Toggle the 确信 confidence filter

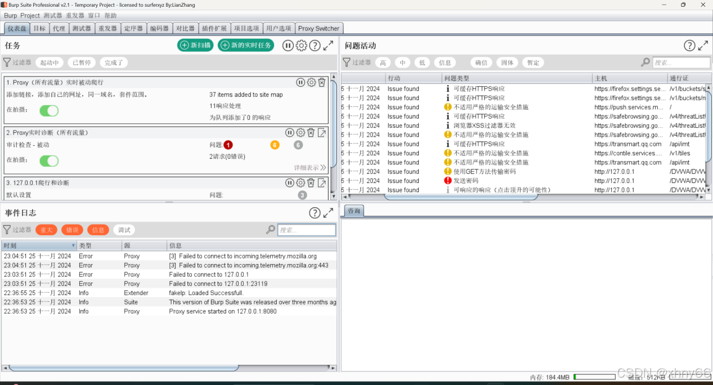[481, 62]
